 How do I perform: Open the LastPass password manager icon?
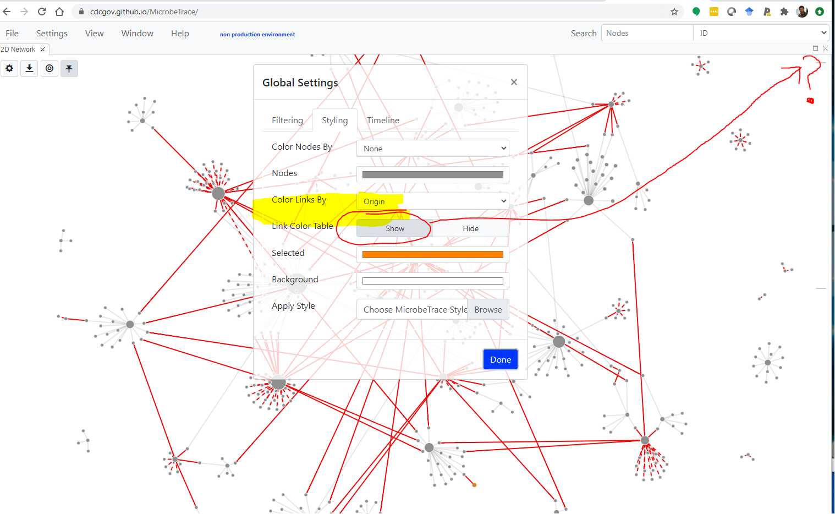(x=767, y=11)
